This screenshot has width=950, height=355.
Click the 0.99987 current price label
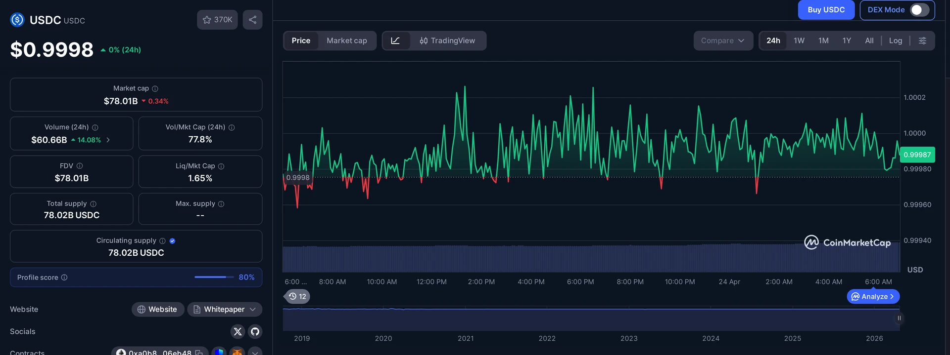[x=917, y=155]
